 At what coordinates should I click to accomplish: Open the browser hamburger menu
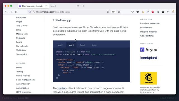[173, 12]
